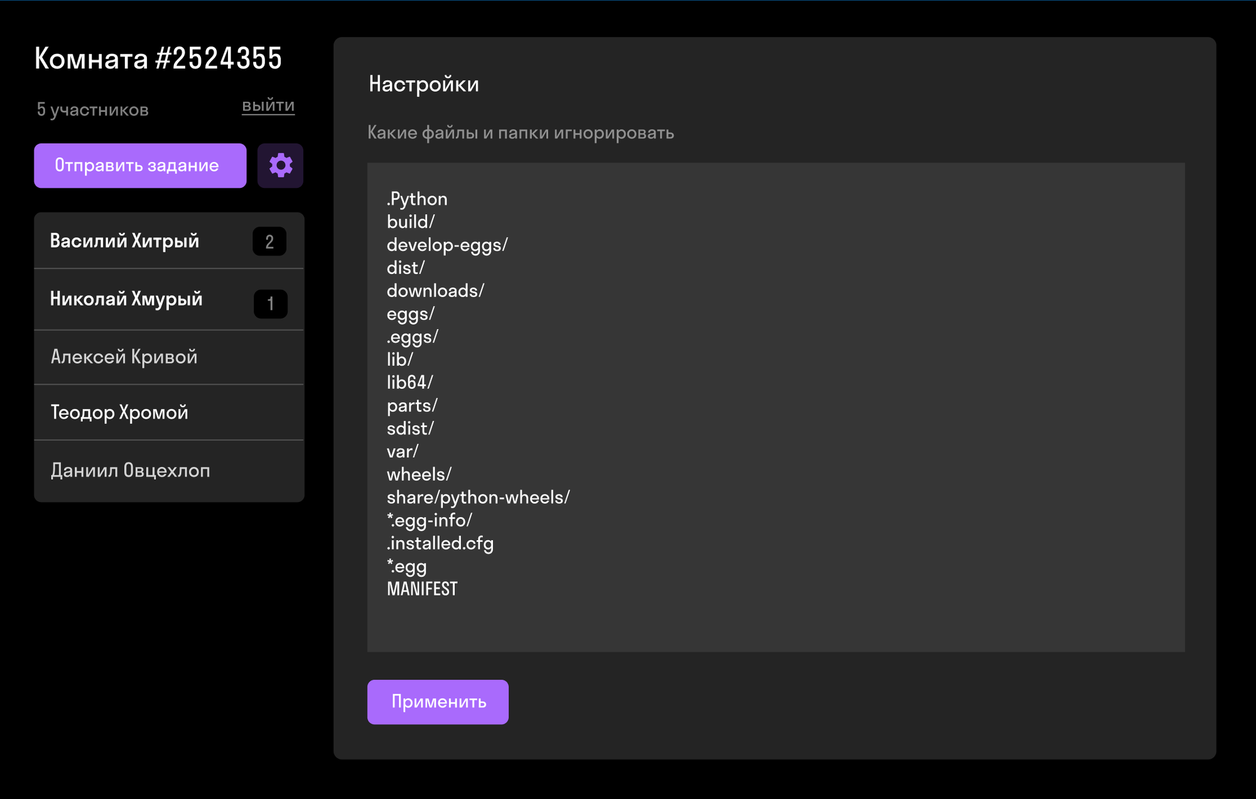Screen dimensions: 1256x799
Task: Click the Комната #2524355 title
Action: [158, 58]
